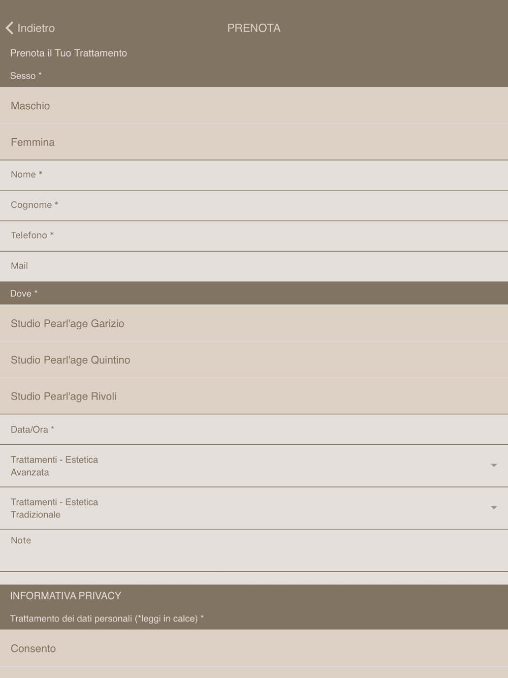Choose Studio Pearl'age Rivoli location
Image resolution: width=508 pixels, height=678 pixels.
coord(254,396)
